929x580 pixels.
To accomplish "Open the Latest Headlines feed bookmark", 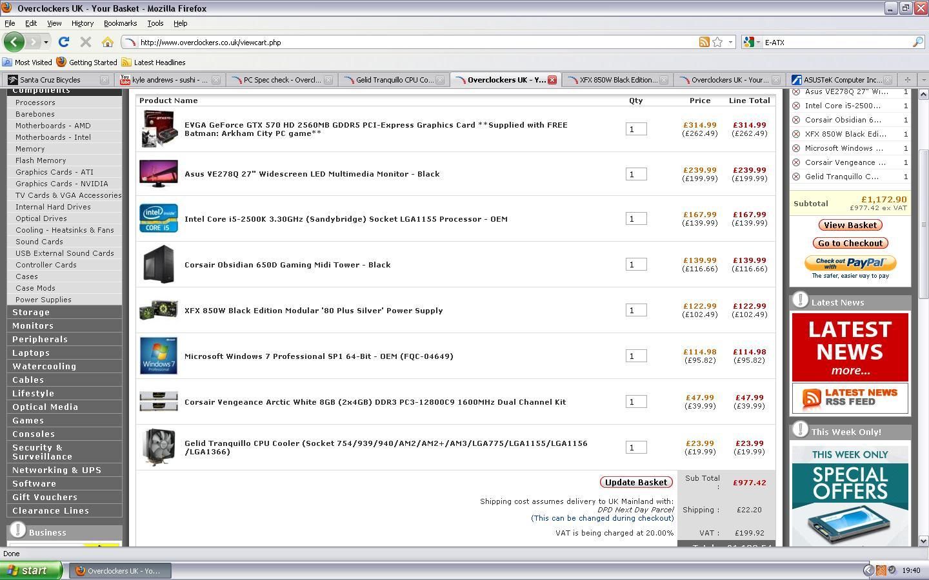I will [154, 63].
